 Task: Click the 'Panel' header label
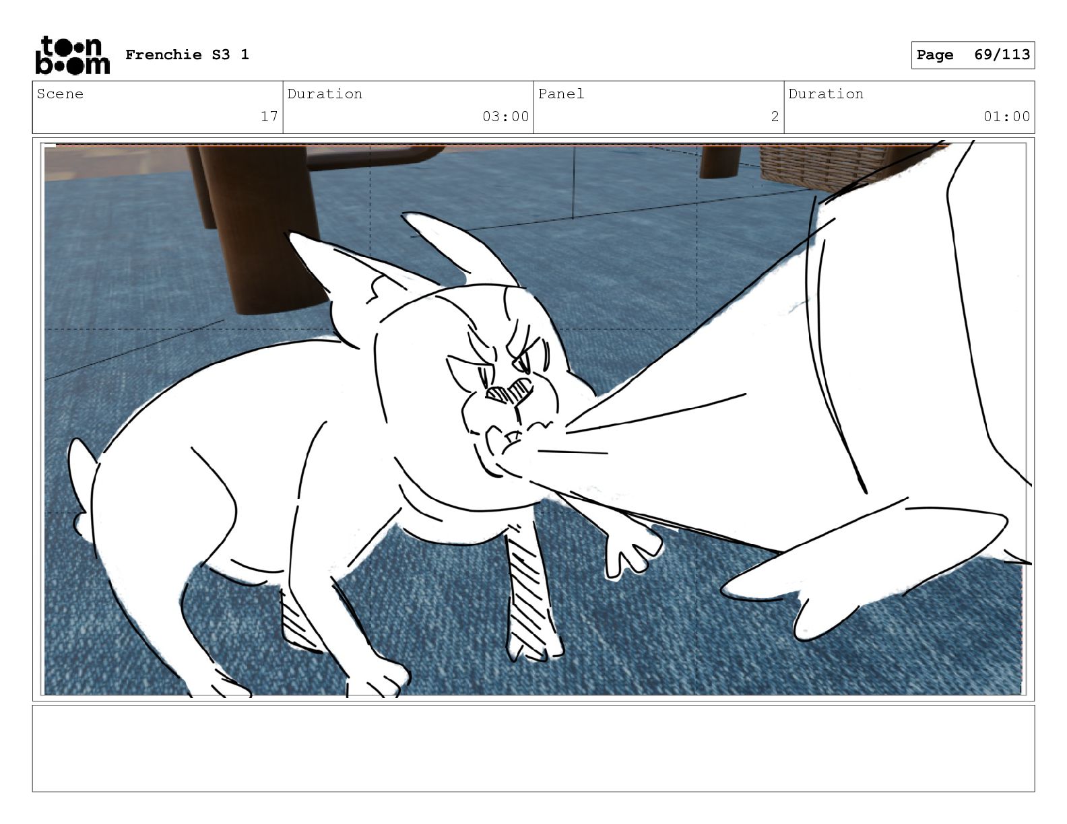[x=561, y=94]
